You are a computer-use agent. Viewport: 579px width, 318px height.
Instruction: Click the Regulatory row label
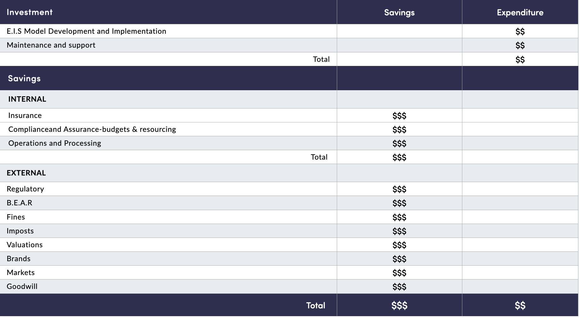click(25, 189)
